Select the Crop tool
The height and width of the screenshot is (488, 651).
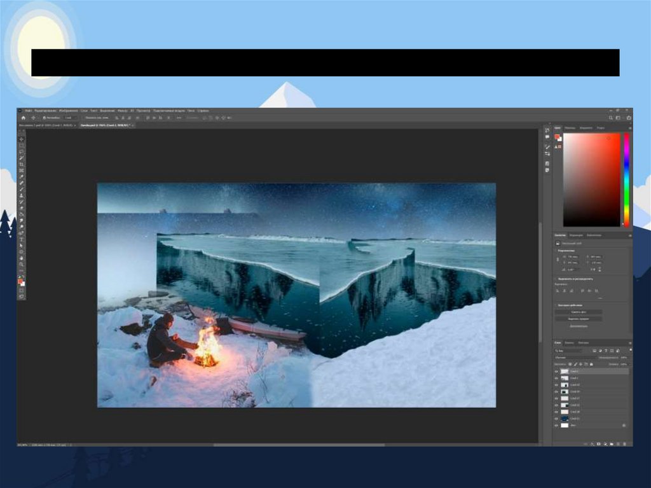point(22,164)
